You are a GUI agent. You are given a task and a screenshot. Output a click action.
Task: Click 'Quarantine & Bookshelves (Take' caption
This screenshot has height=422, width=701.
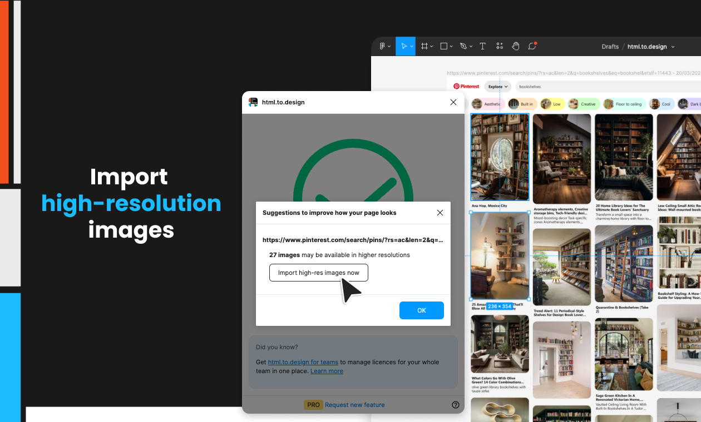[x=622, y=308]
